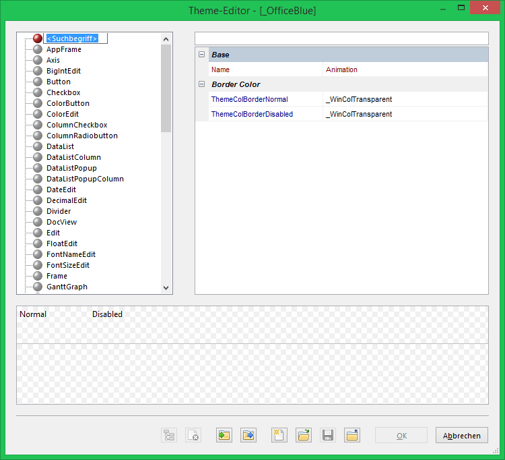Save the theme using the floppy disk icon
Screen dimensions: 505x460
[328, 435]
